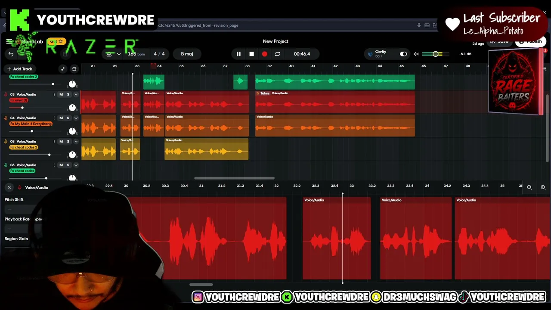
Task: Click the region editor horizontal scrollbar
Action: (x=201, y=284)
